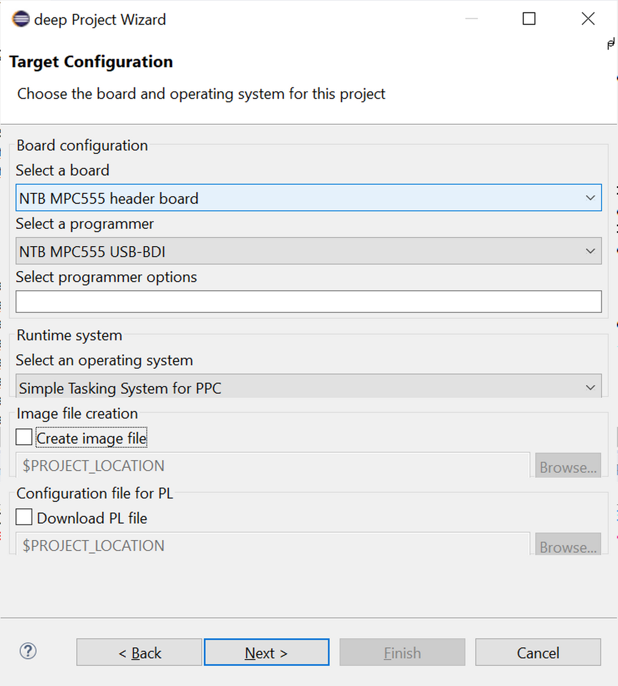Open the operating system combo box

(x=308, y=387)
